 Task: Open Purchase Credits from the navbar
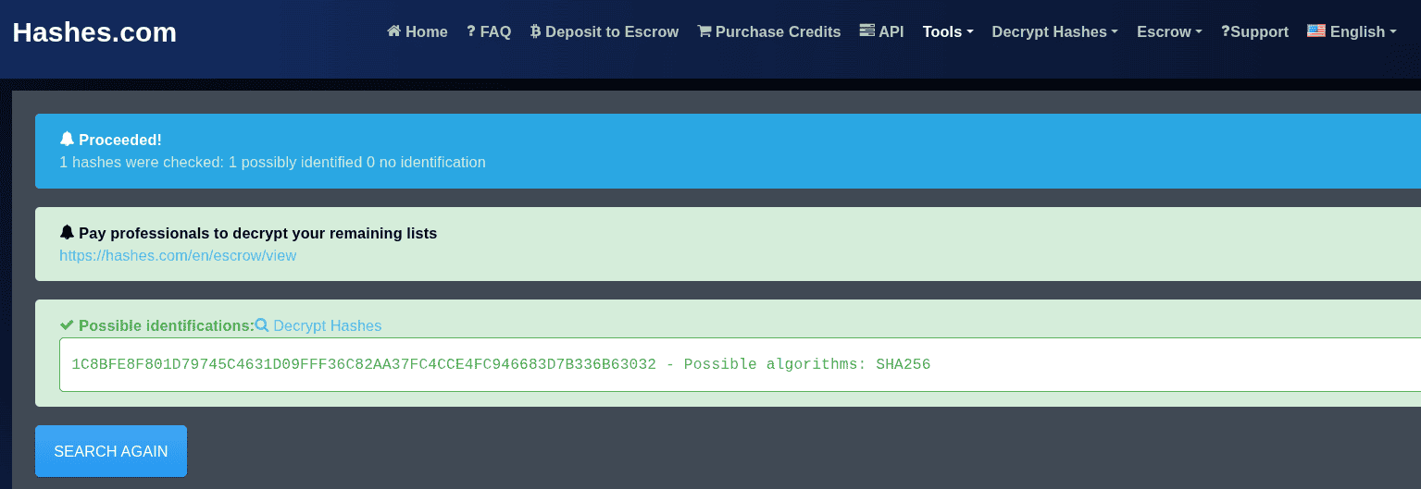coord(778,31)
